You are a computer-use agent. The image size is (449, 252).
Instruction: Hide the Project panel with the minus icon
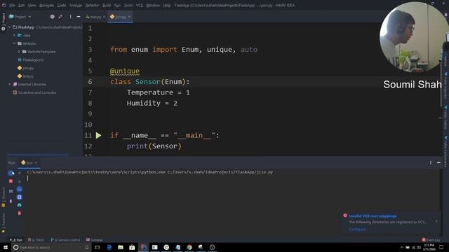pyautogui.click(x=79, y=17)
